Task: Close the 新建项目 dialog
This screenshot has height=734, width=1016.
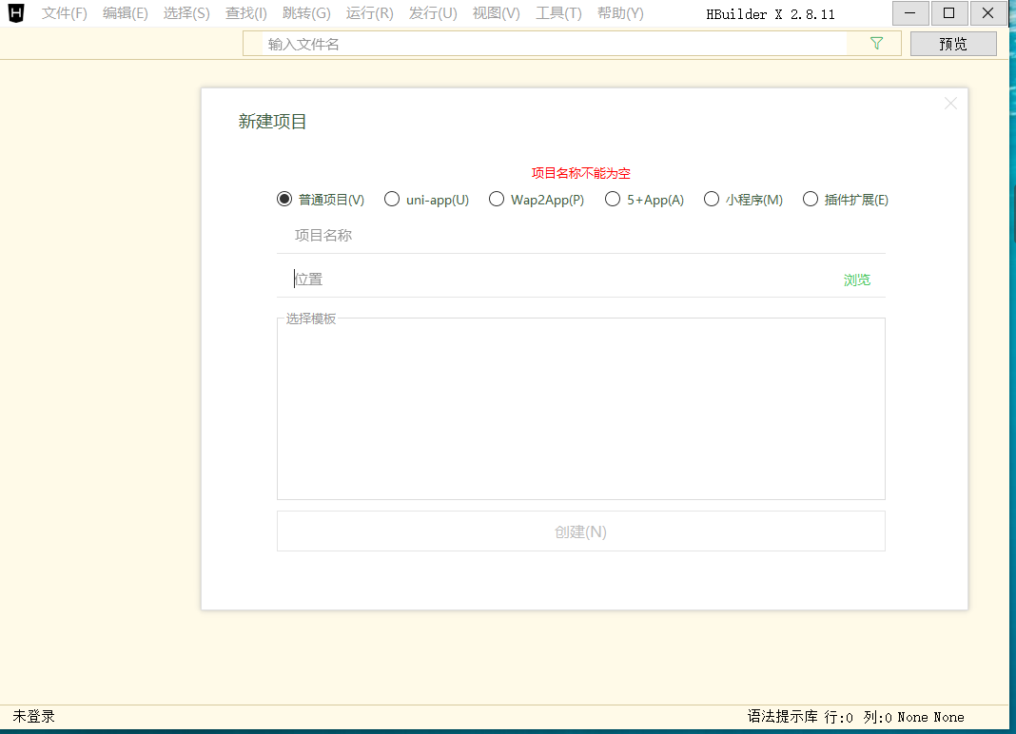Action: (x=950, y=104)
